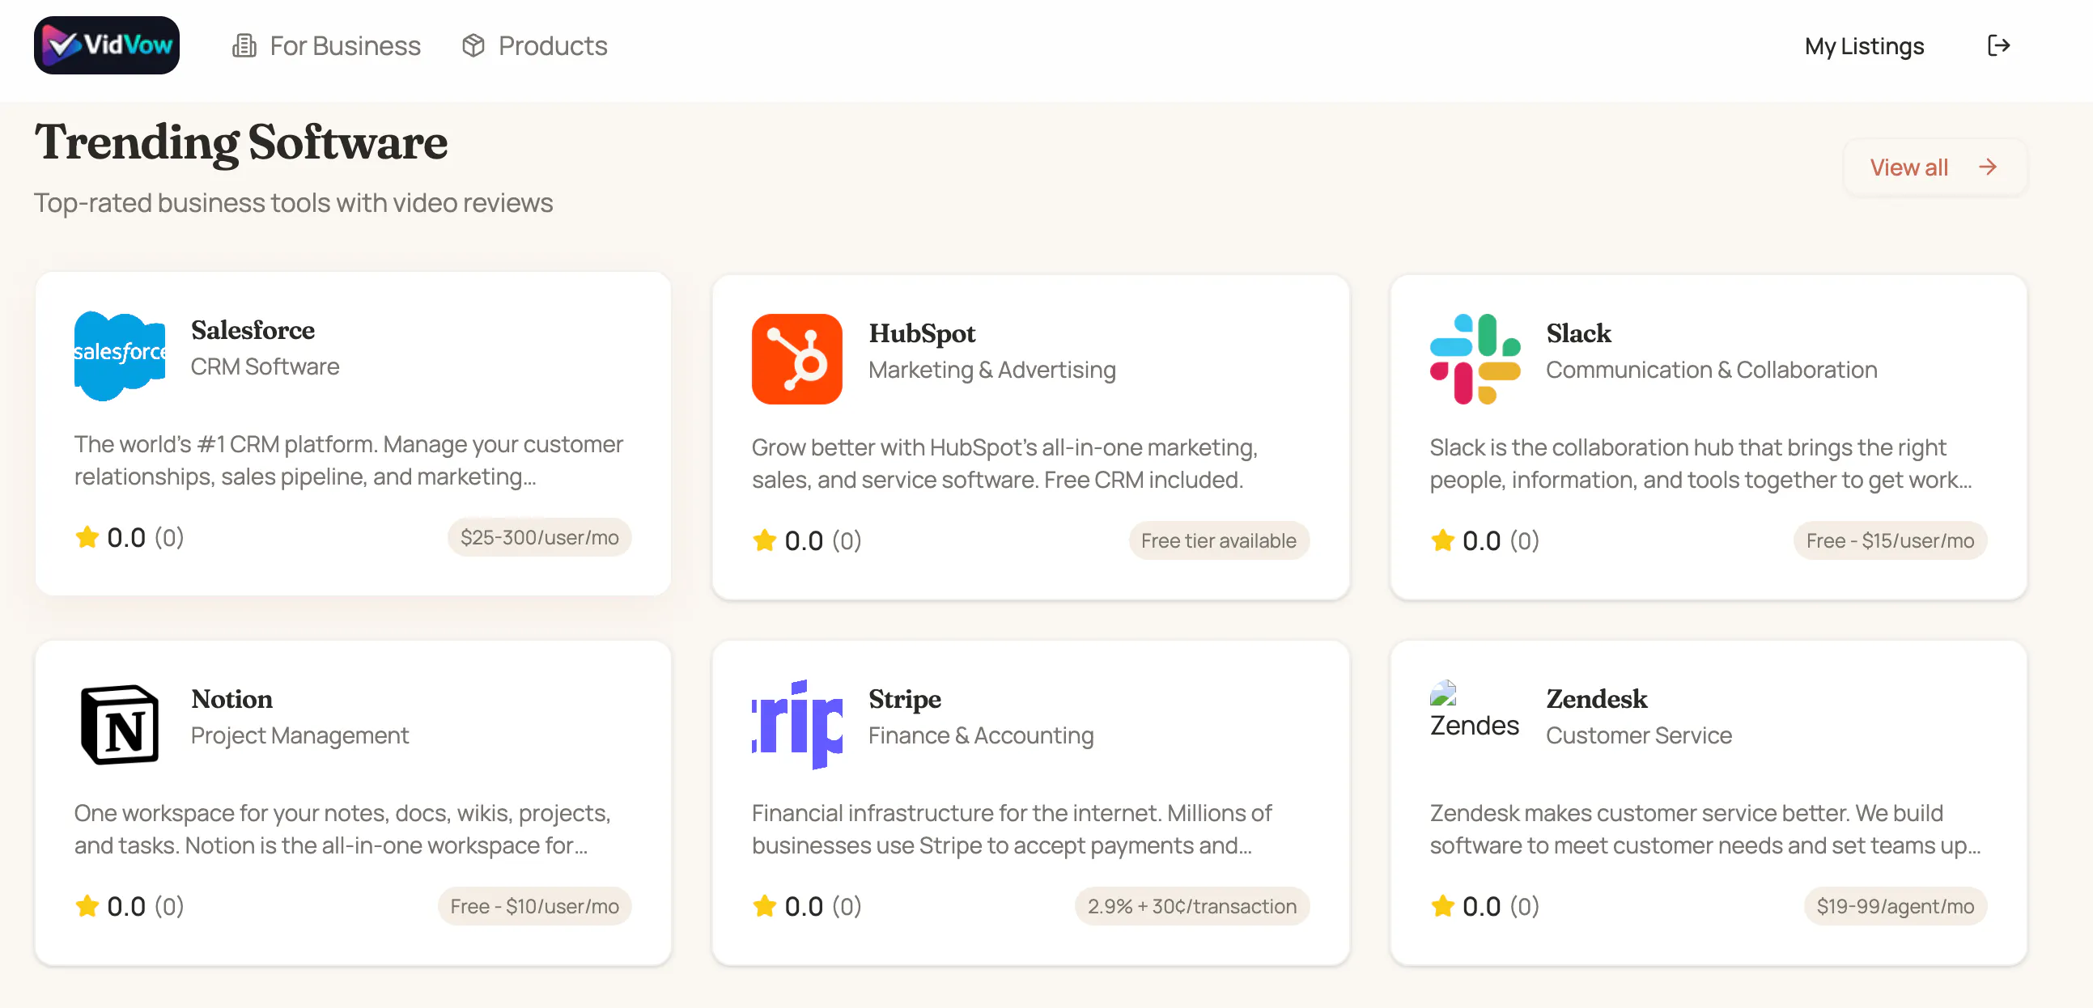Open the Products menu
The image size is (2093, 1008).
(535, 45)
